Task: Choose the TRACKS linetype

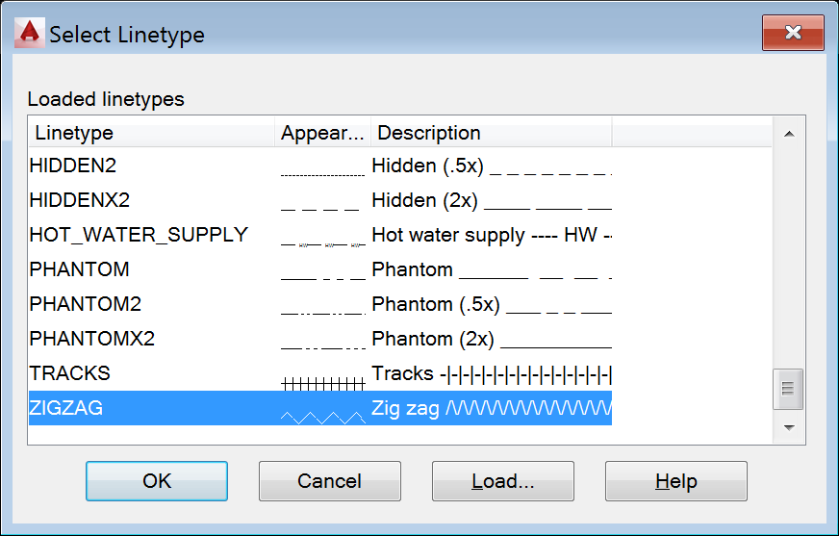Action: click(x=70, y=373)
